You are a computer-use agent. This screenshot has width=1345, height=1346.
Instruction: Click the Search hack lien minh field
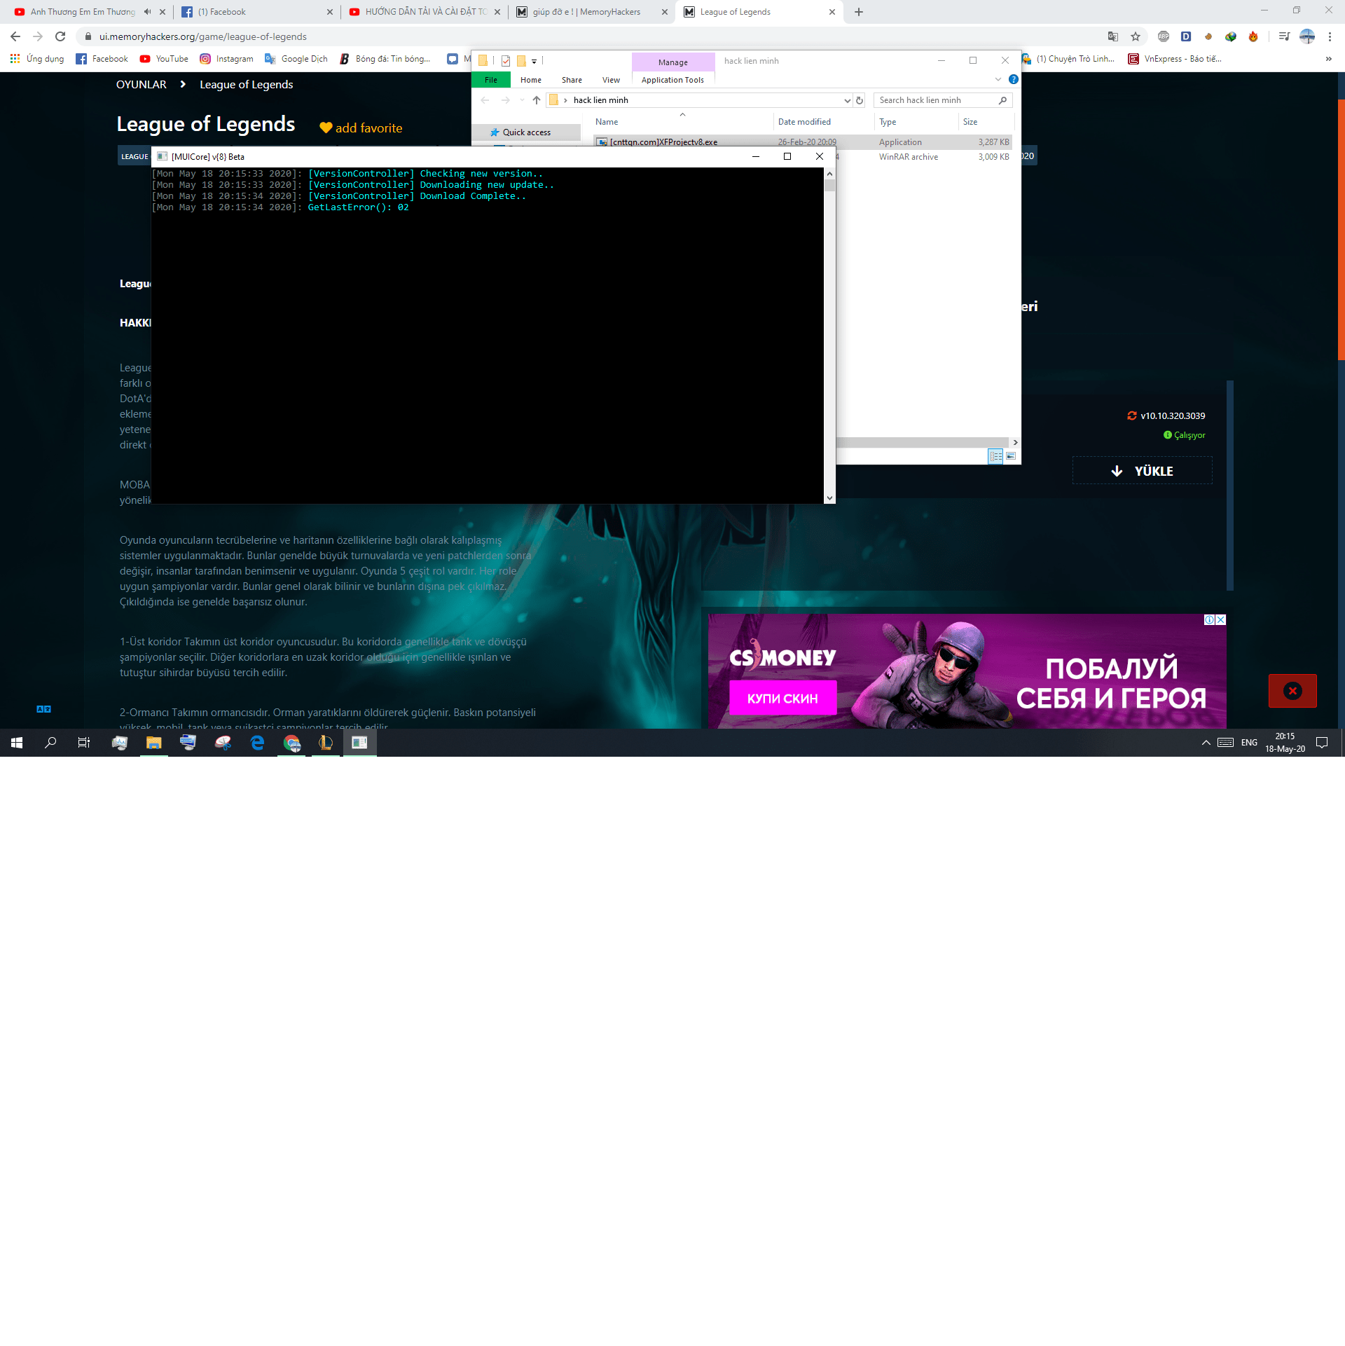[x=942, y=100]
